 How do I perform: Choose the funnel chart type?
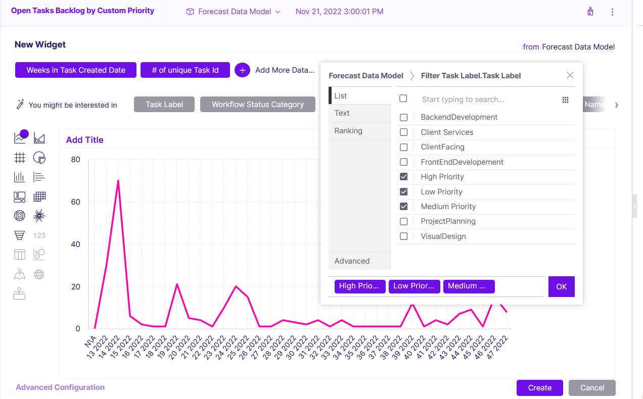19,235
